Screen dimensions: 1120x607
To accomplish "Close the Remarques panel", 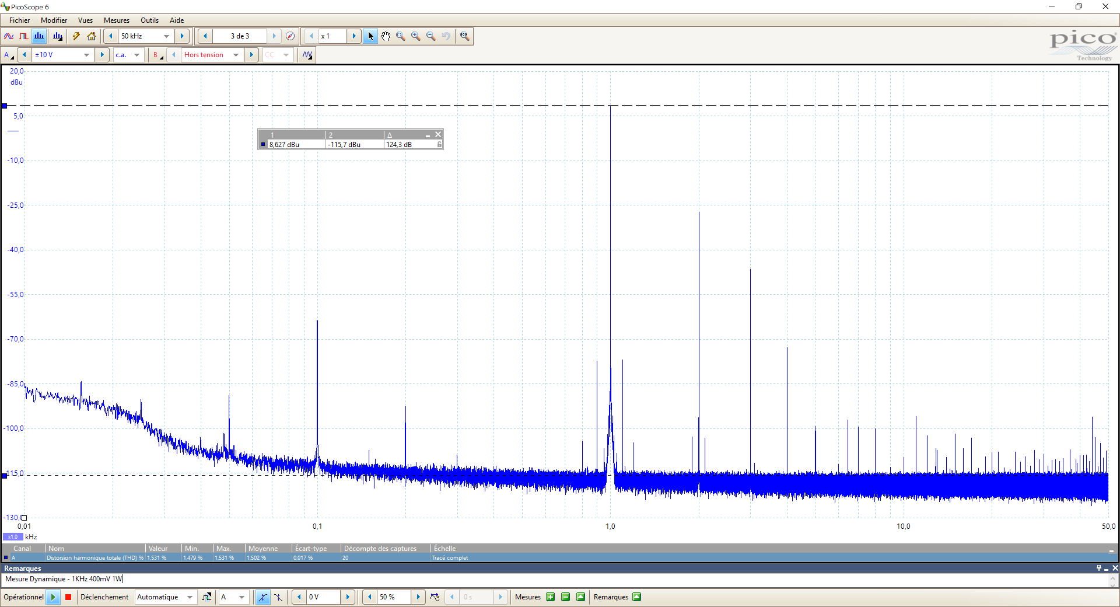I will point(1115,568).
